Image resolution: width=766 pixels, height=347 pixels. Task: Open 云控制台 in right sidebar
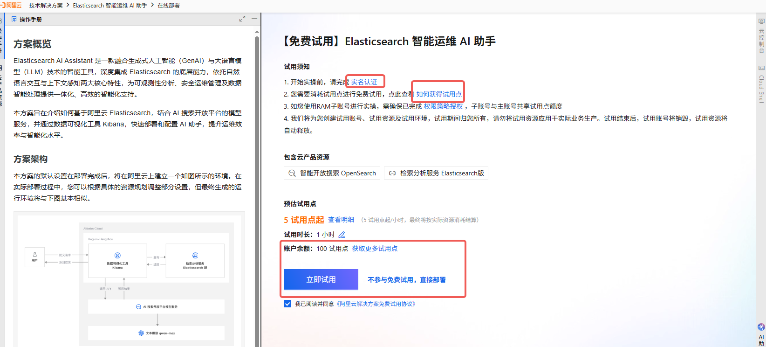click(x=761, y=36)
